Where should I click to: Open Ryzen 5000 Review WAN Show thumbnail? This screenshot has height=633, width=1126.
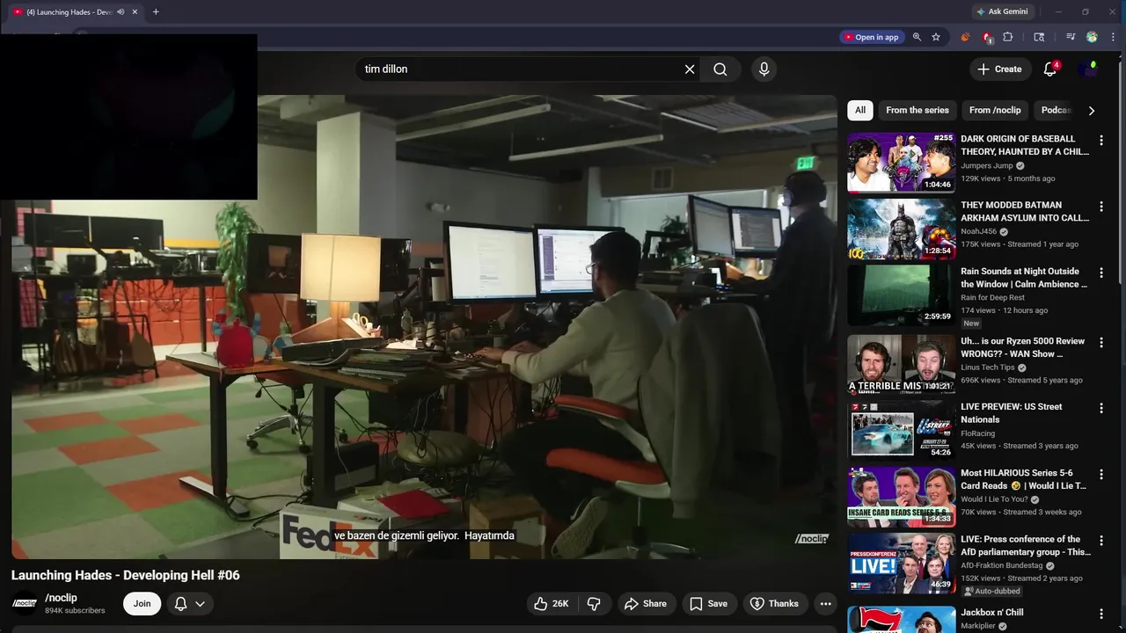901,364
